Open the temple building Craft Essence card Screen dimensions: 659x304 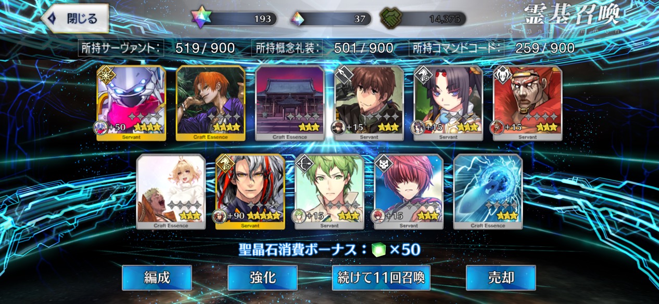point(290,103)
